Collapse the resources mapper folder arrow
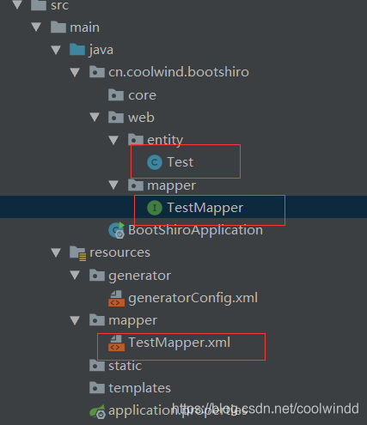367x425 pixels. 75,320
